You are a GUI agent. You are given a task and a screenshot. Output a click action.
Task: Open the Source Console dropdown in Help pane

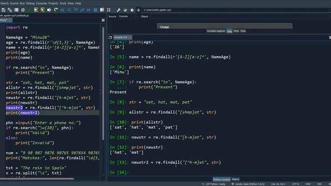127,16
